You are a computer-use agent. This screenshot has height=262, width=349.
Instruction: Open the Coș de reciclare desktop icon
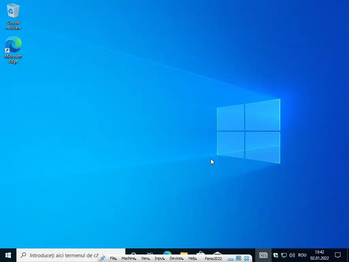[13, 17]
